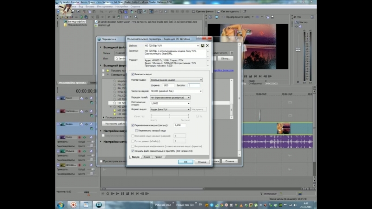The height and width of the screenshot is (209, 372).
Task: Switch to the "Проект" tab
Action: pos(159,157)
